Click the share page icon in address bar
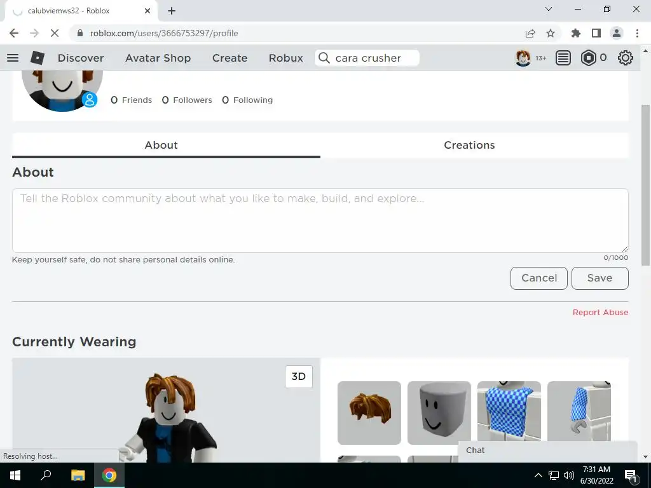The width and height of the screenshot is (651, 488). (530, 33)
